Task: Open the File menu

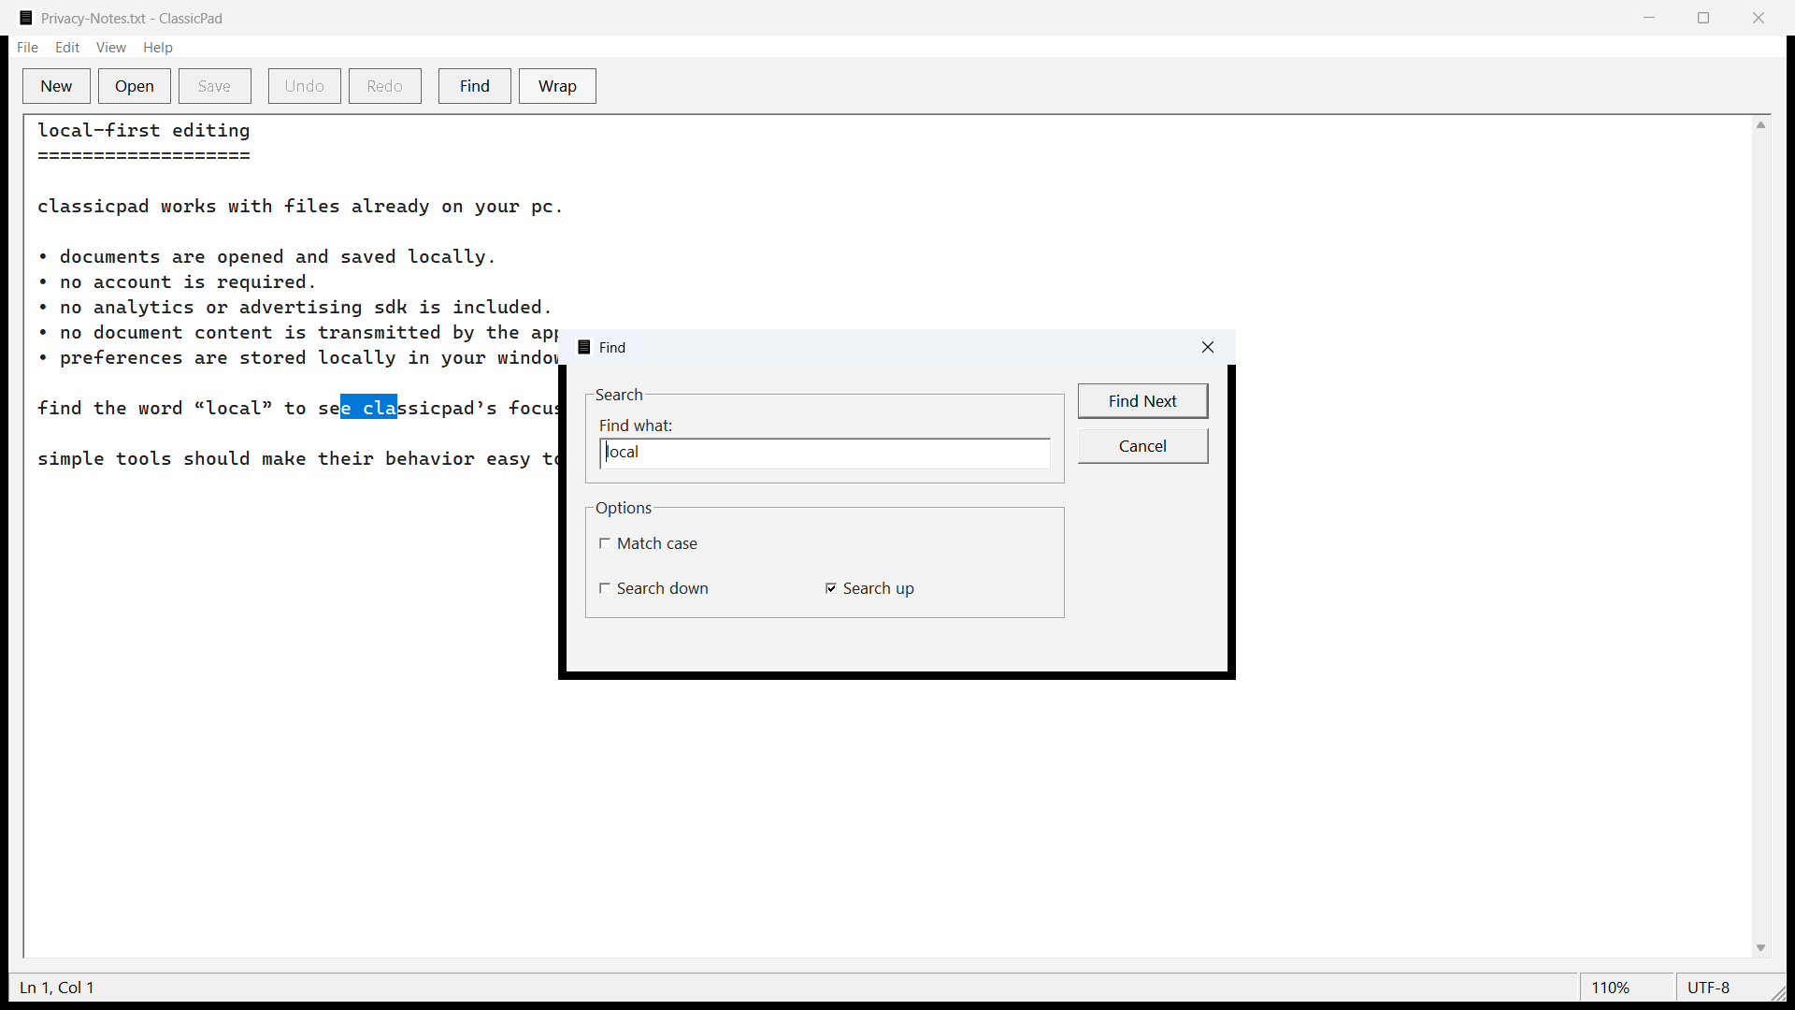Action: [x=27, y=47]
